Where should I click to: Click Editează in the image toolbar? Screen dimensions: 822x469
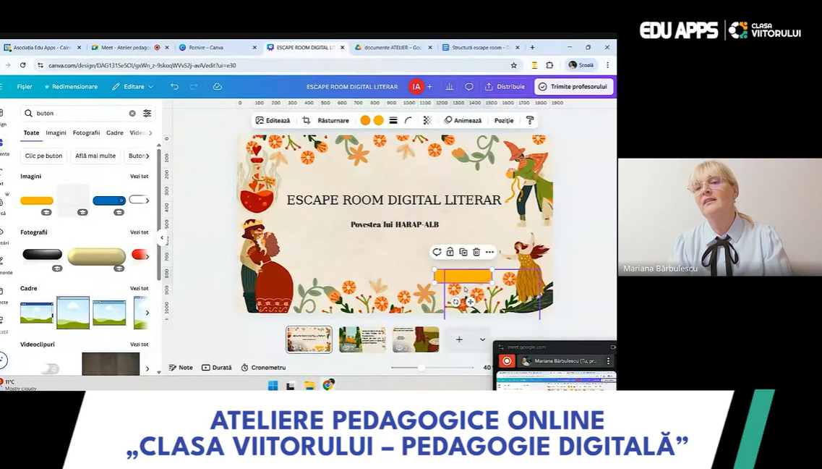tap(273, 121)
